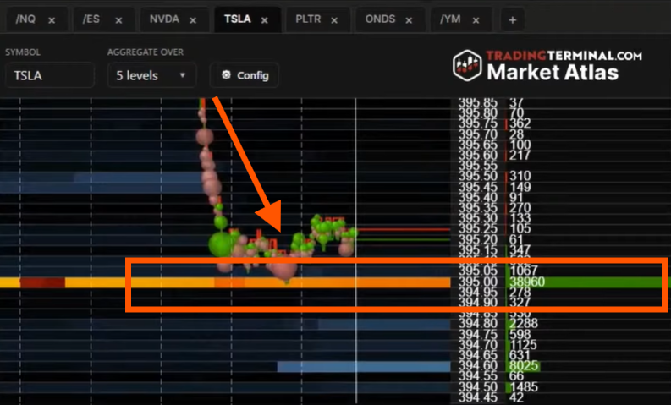Select the ONDS tab

click(x=380, y=19)
